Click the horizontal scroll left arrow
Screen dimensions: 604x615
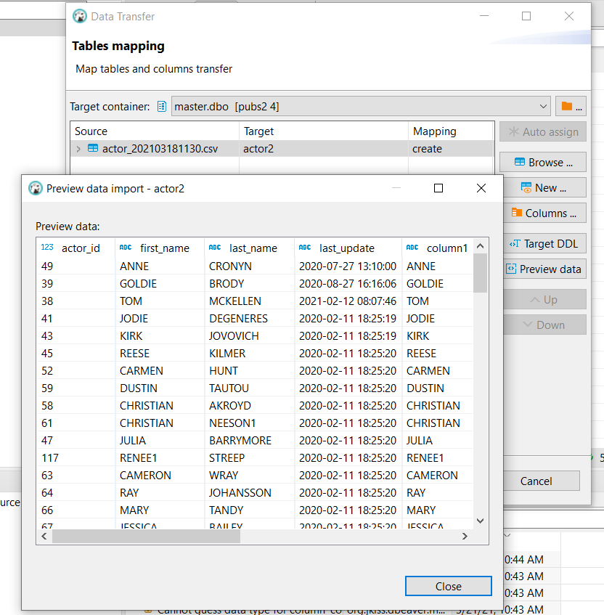(44, 536)
